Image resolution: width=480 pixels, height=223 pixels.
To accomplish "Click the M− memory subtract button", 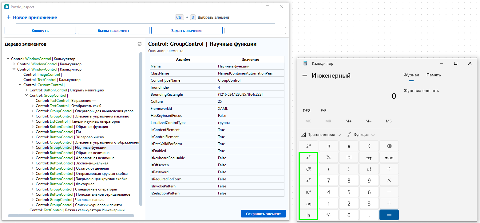I will point(368,121).
